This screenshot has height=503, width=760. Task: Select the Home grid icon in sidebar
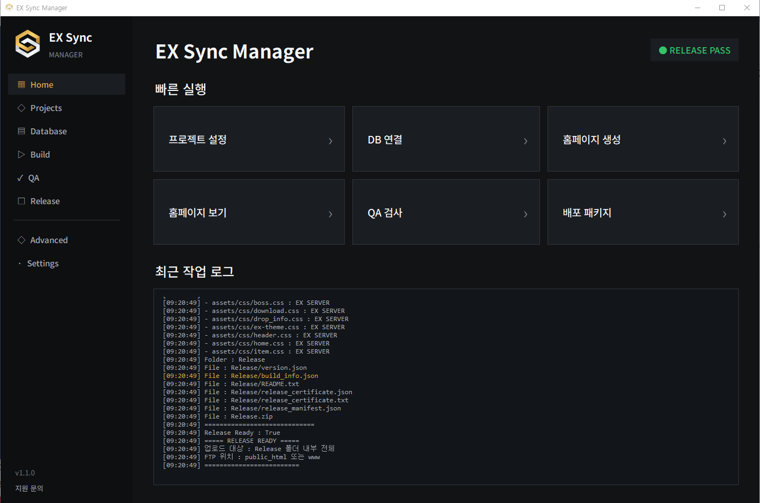[x=22, y=84]
